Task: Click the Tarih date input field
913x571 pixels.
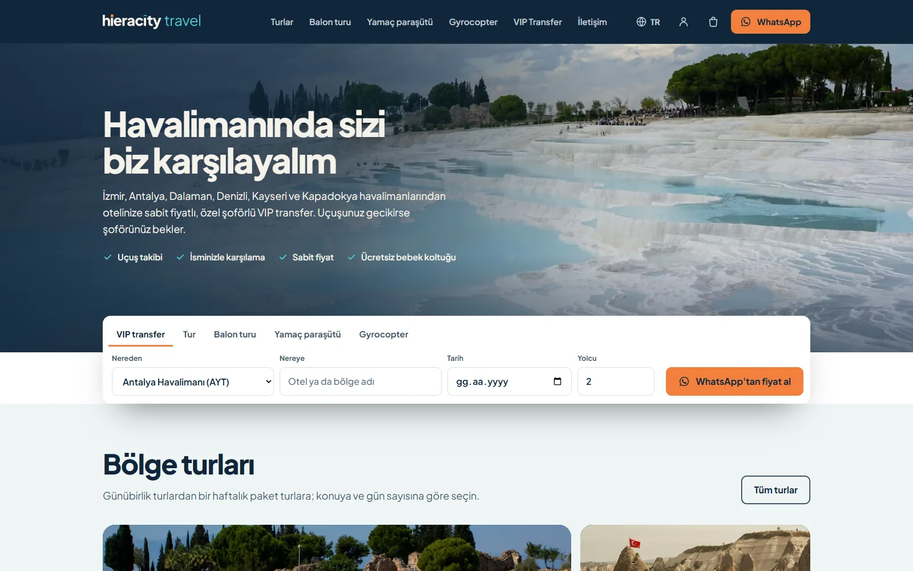Action: 510,381
